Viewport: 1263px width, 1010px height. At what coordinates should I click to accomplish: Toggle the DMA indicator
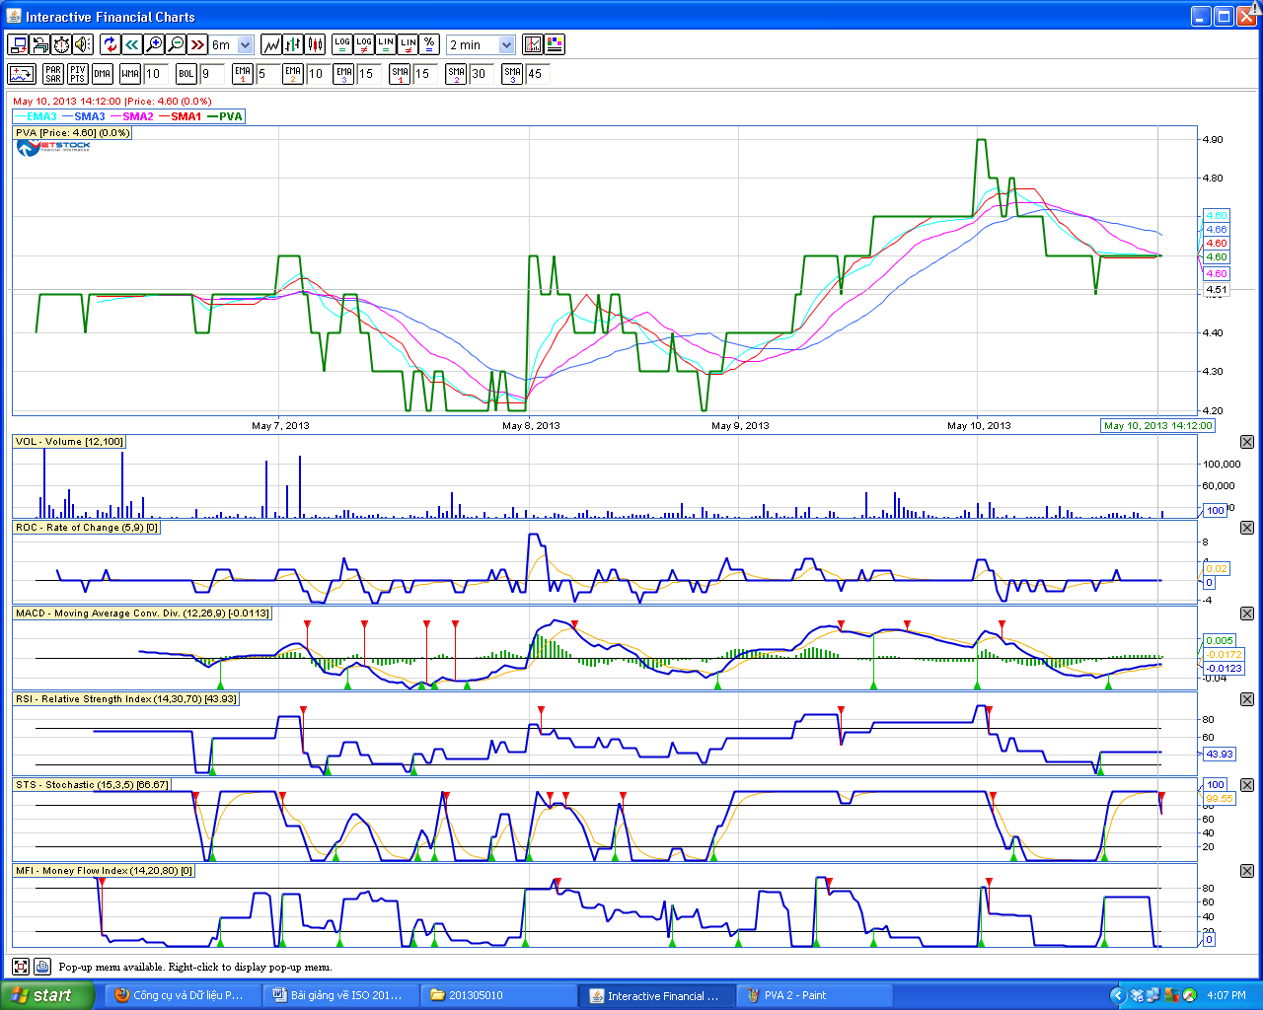[x=103, y=74]
